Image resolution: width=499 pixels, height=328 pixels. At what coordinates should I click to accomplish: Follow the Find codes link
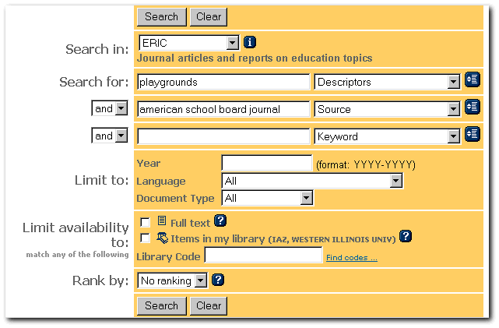point(351,258)
